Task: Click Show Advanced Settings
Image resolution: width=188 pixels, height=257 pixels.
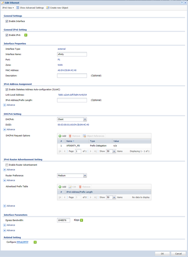Action: [30, 8]
